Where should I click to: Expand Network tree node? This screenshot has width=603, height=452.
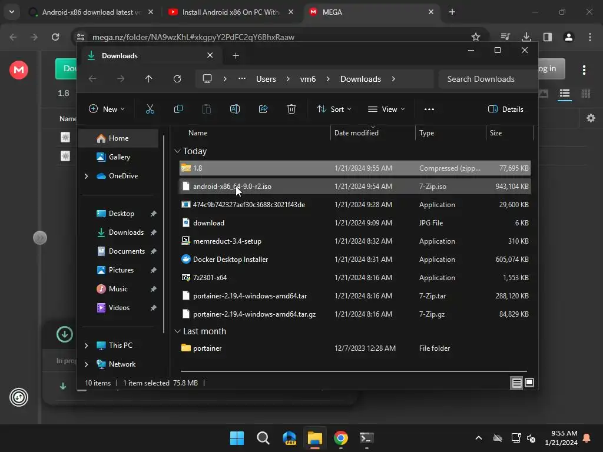[86, 364]
